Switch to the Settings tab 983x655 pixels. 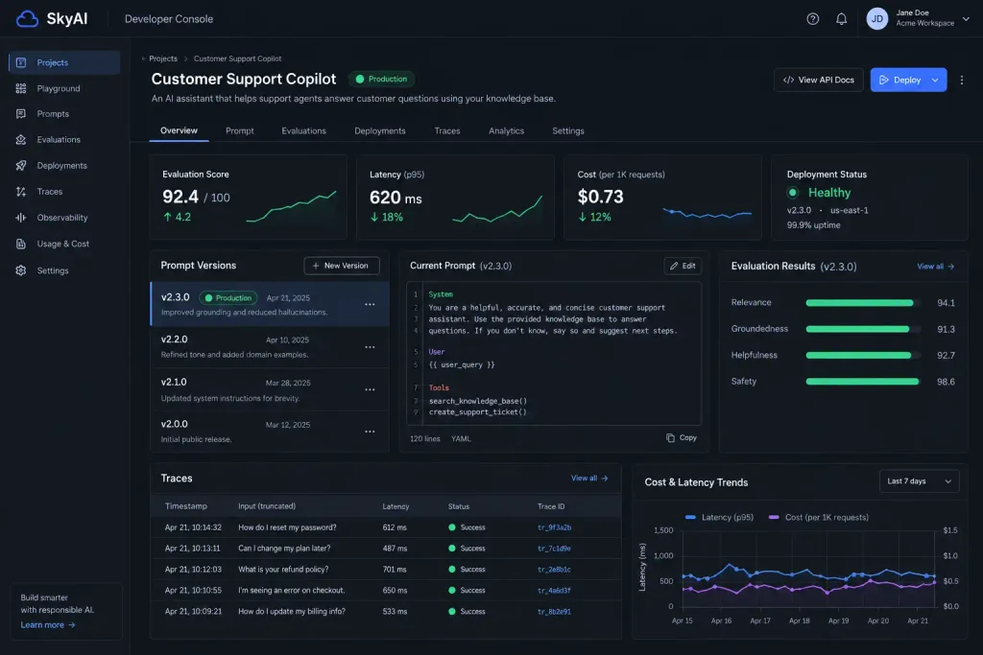click(568, 130)
